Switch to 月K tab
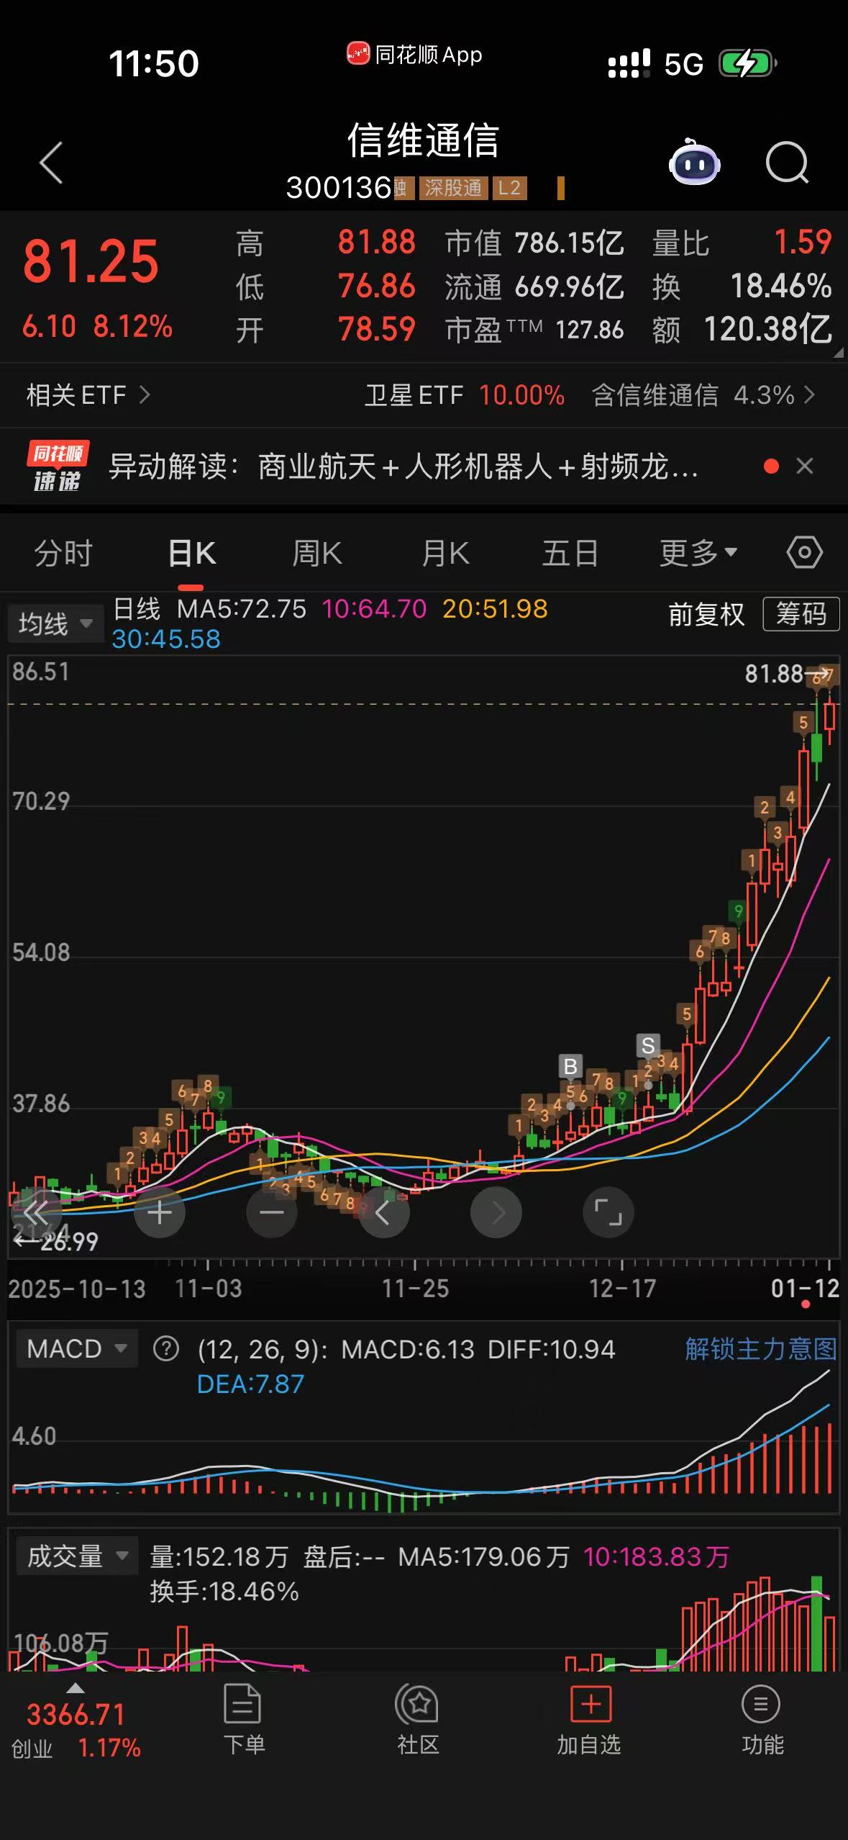848x1840 pixels. coord(445,553)
